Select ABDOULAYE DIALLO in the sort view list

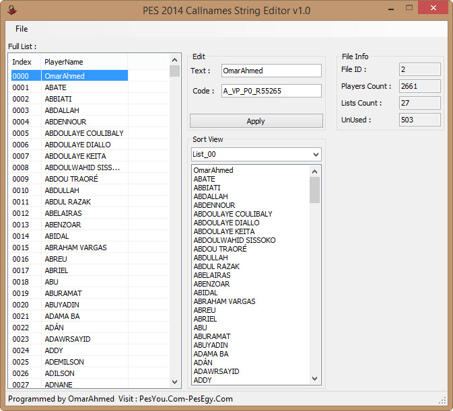tap(226, 223)
